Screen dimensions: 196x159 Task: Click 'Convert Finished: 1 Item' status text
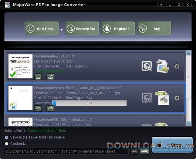pyautogui.click(x=47, y=130)
